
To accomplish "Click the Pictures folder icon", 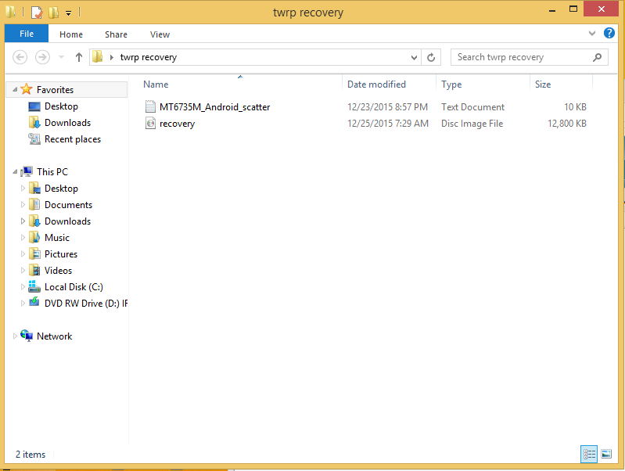I will point(34,253).
